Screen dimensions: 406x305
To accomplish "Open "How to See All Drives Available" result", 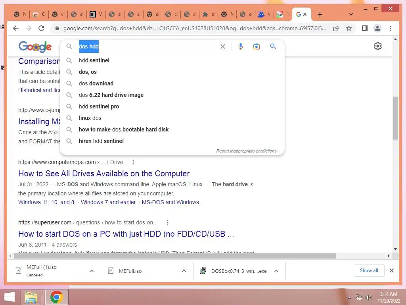I will tap(104, 174).
